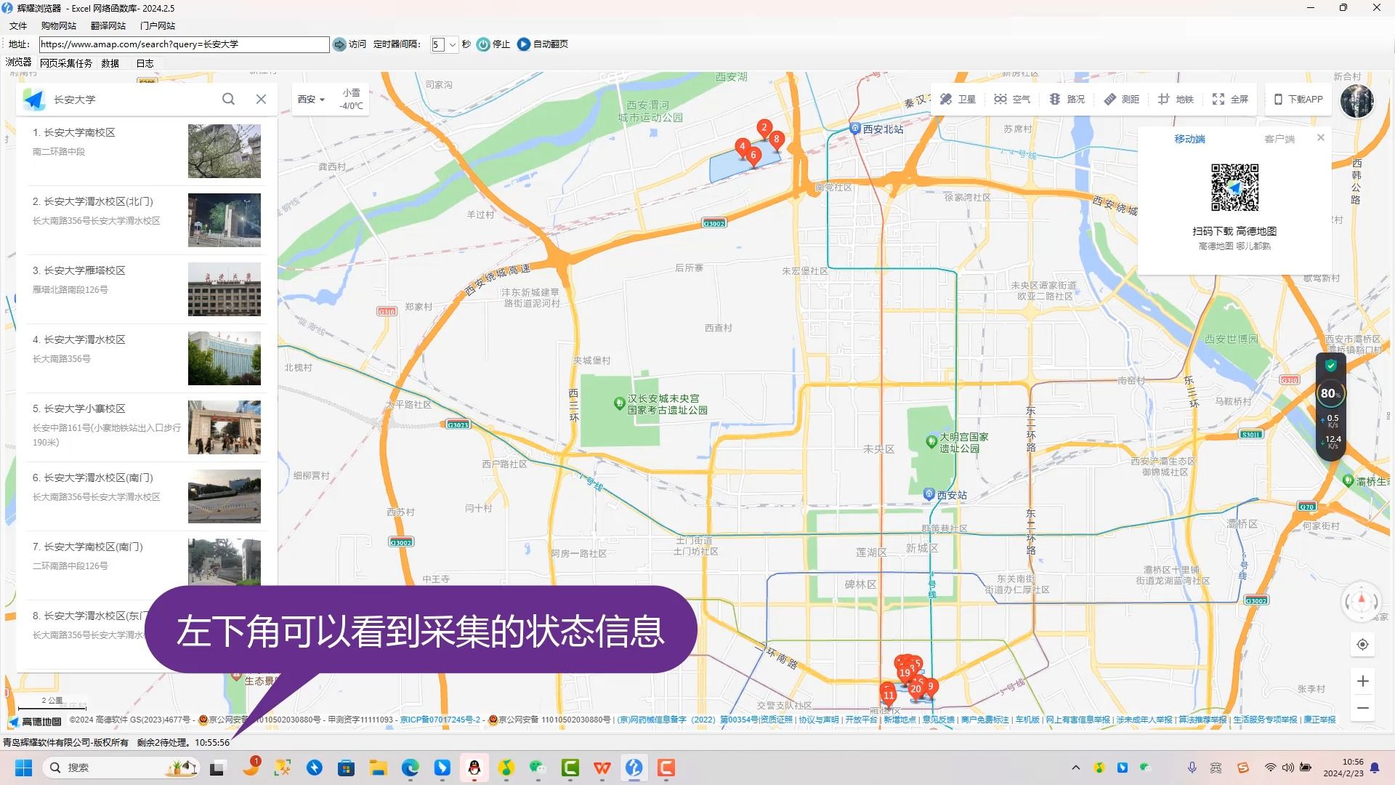Click the microphone icon in system tray
Screen dimensions: 1395x785
1192,768
